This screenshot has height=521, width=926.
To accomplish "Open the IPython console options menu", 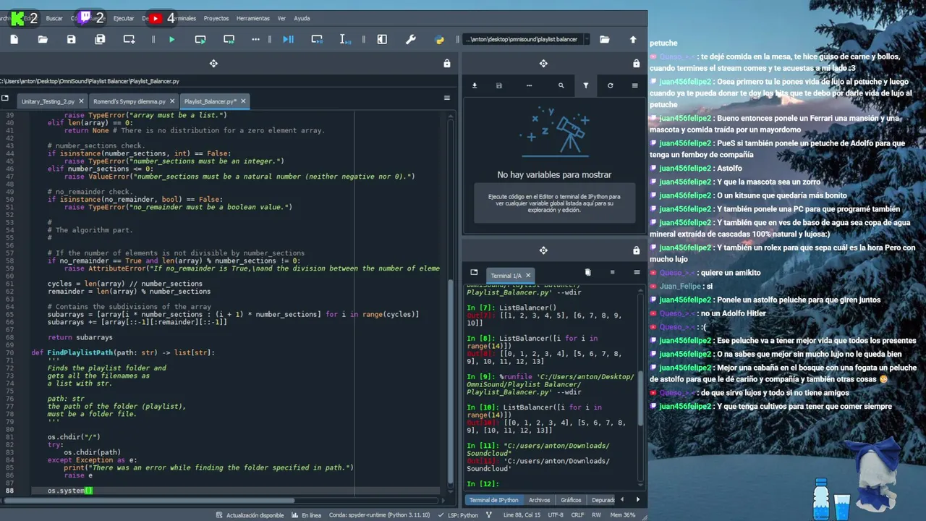I will pyautogui.click(x=637, y=272).
